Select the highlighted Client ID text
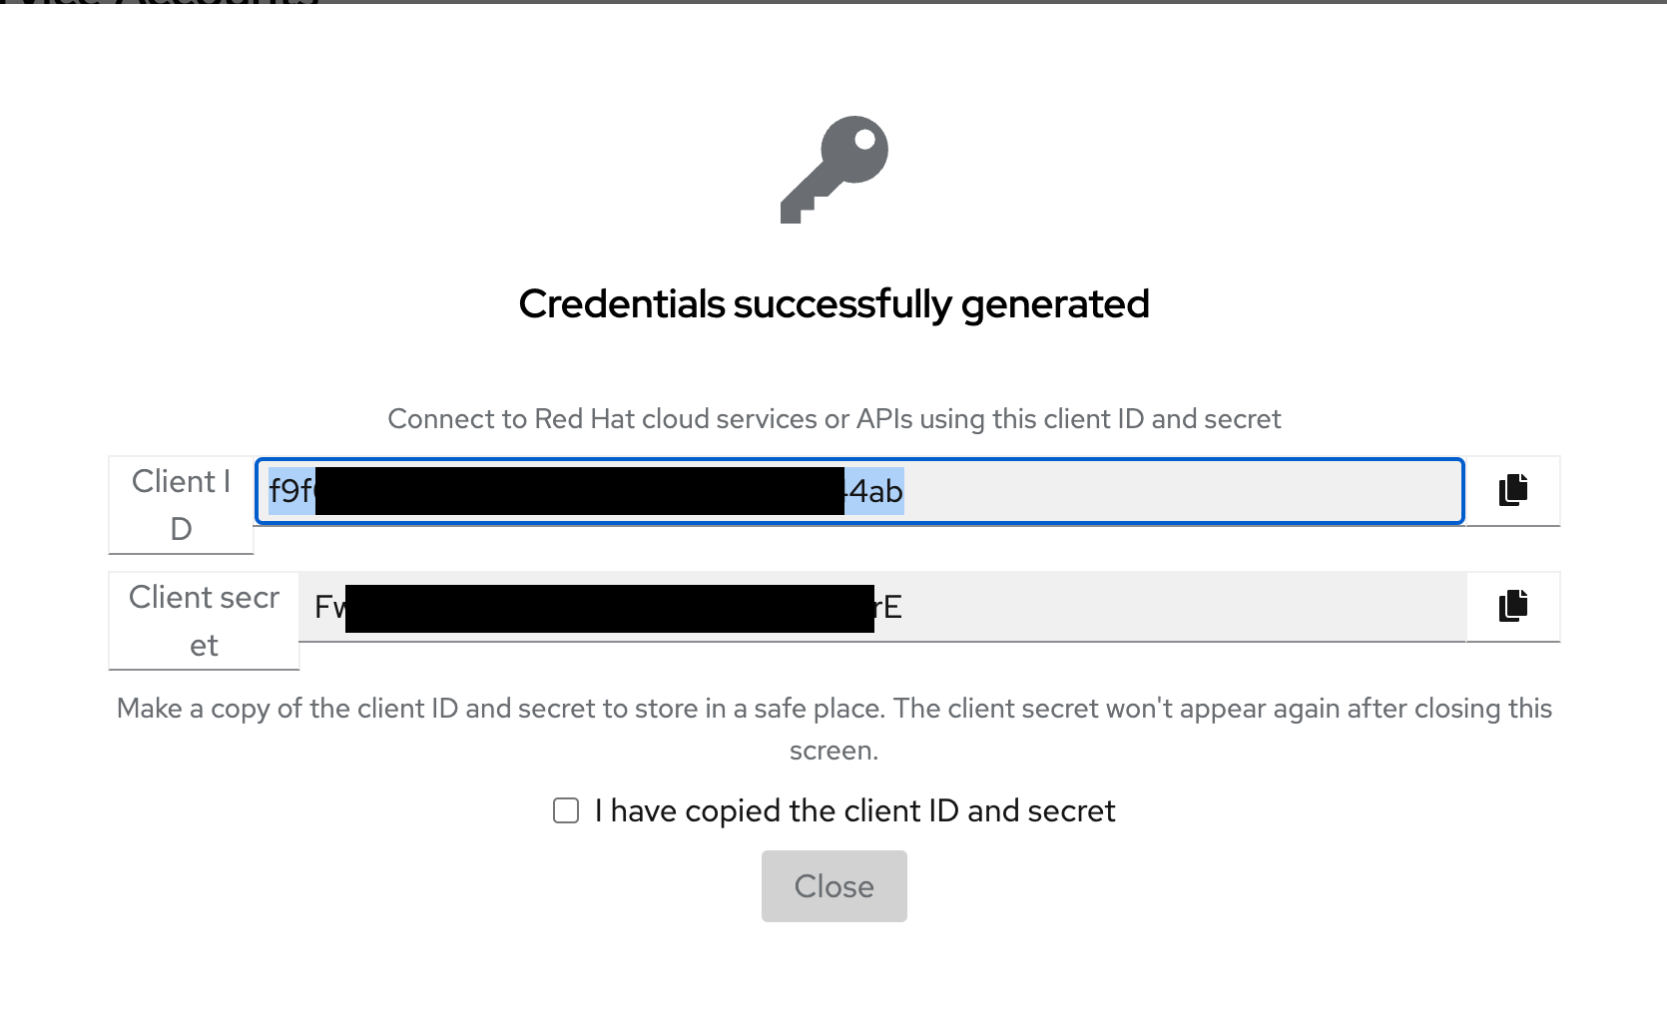The width and height of the screenshot is (1667, 1030). (586, 491)
